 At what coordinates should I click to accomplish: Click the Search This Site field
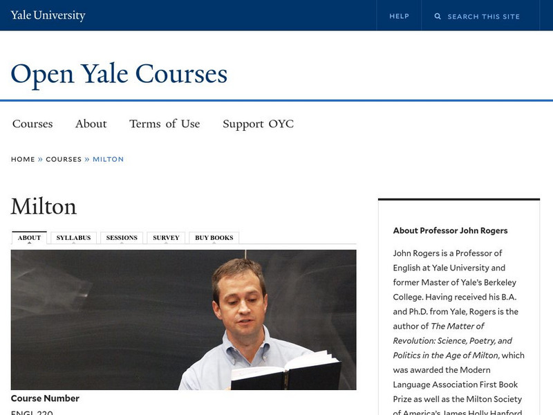click(x=483, y=16)
